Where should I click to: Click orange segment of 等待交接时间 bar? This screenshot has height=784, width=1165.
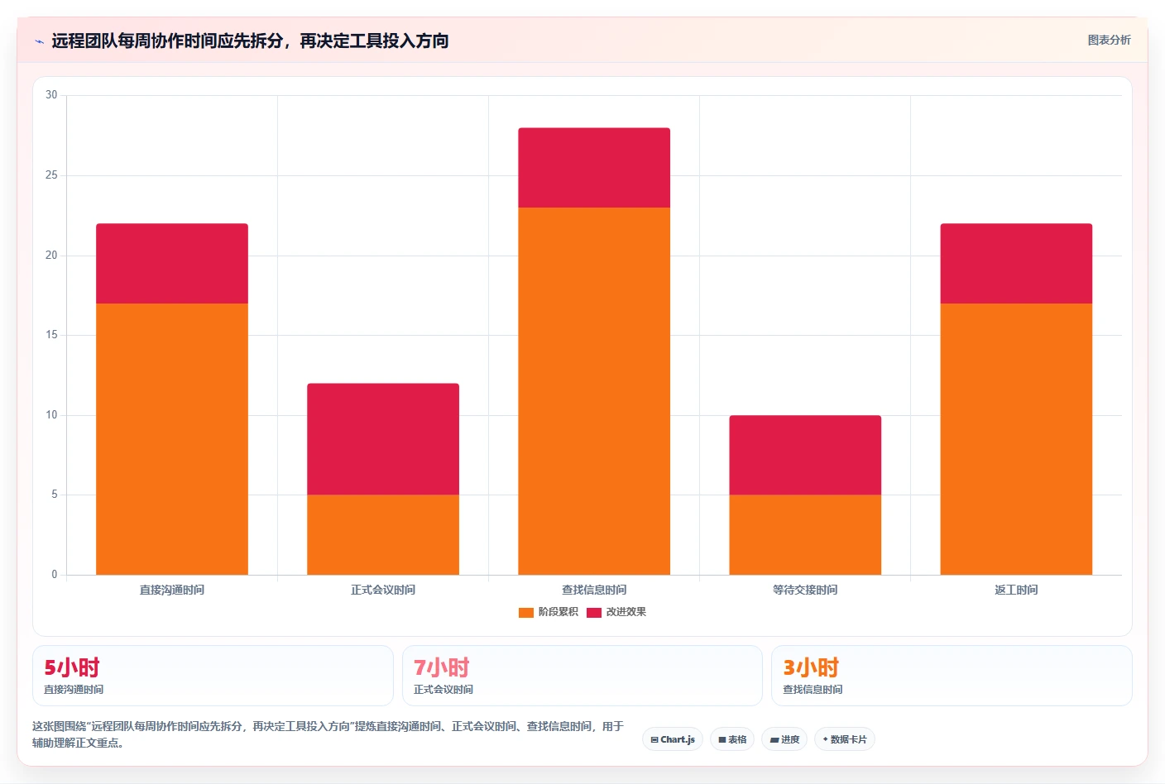tap(805, 535)
